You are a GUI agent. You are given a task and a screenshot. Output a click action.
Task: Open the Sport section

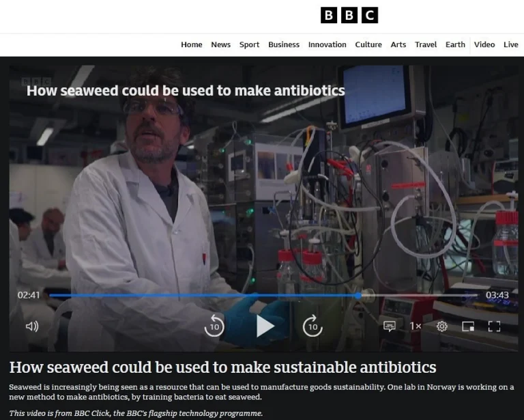pos(249,44)
